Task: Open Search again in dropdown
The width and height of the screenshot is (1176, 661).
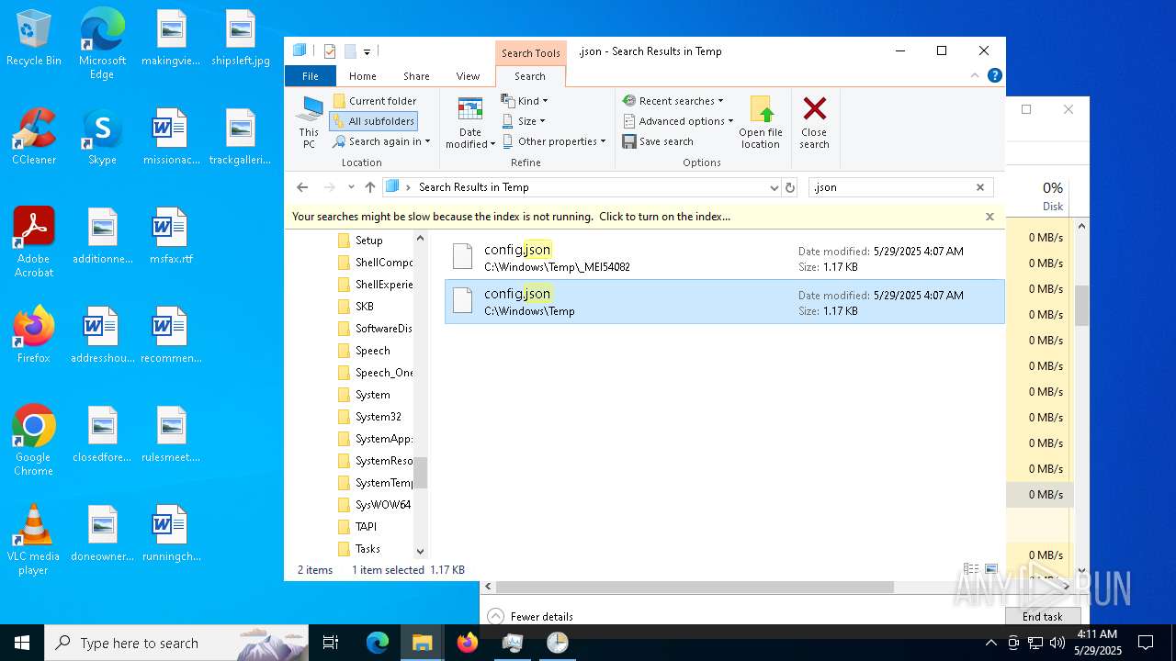Action: [381, 141]
